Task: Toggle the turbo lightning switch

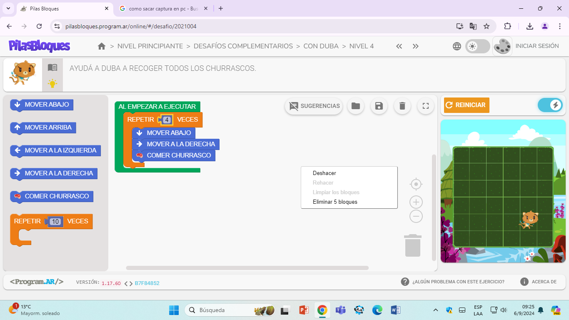Action: pyautogui.click(x=550, y=105)
